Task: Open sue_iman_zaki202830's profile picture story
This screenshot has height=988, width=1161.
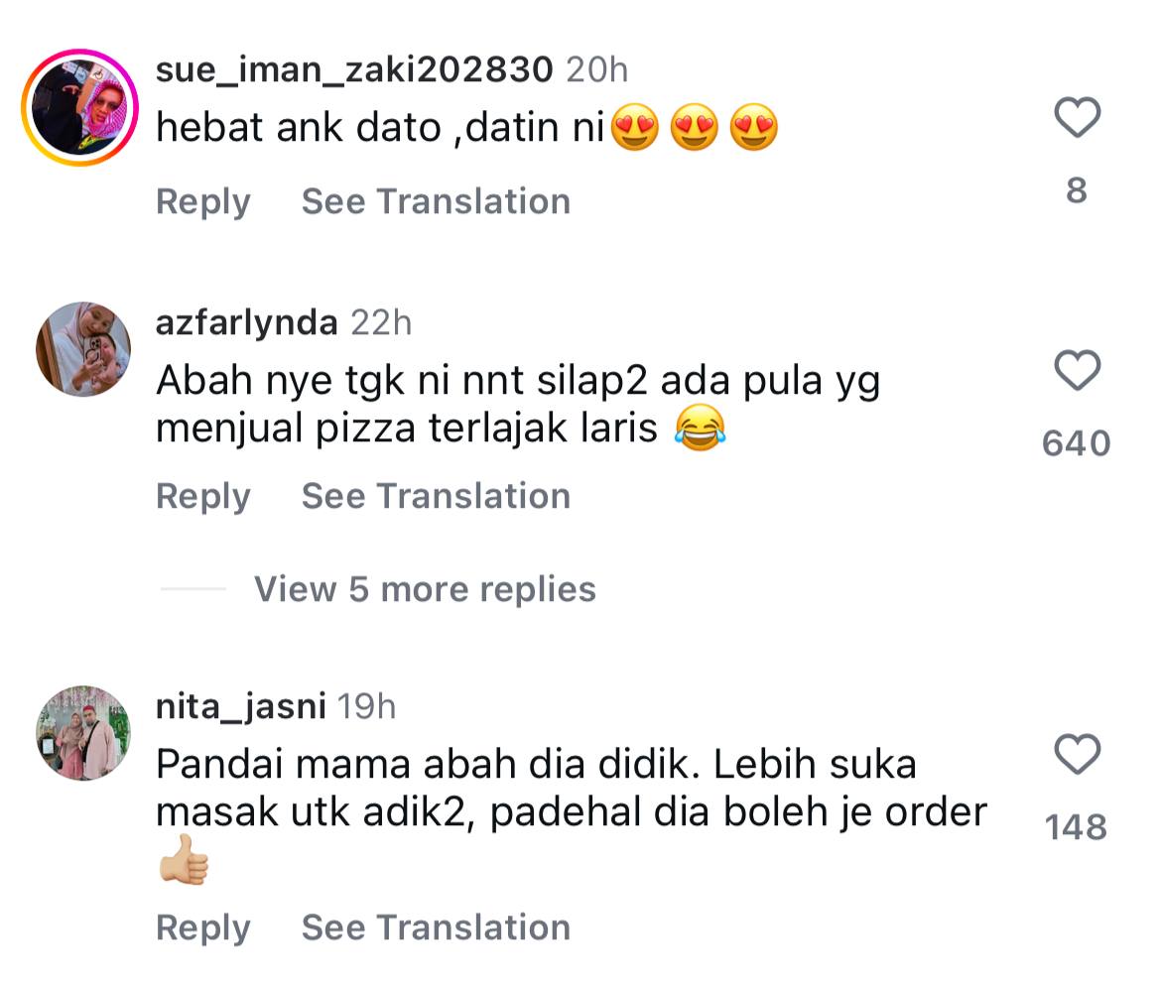Action: [80, 106]
